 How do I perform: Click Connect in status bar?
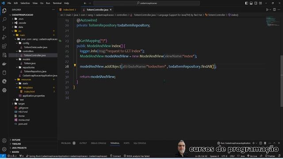pyautogui.click(x=115, y=156)
